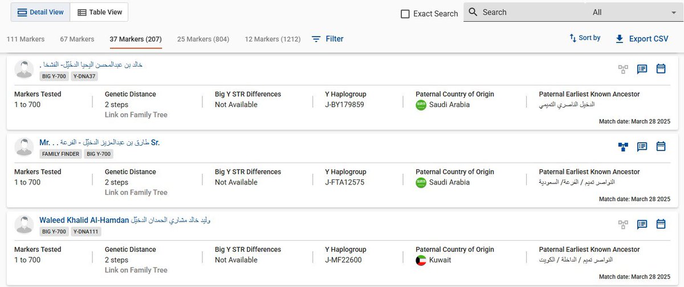Click the Kuwait country text
684x287 pixels.
tap(441, 260)
